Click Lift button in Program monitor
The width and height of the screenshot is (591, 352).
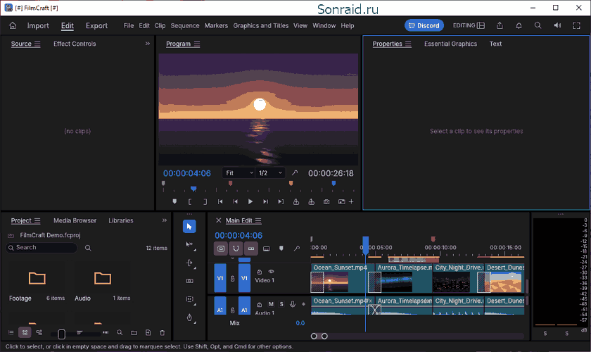coord(296,202)
